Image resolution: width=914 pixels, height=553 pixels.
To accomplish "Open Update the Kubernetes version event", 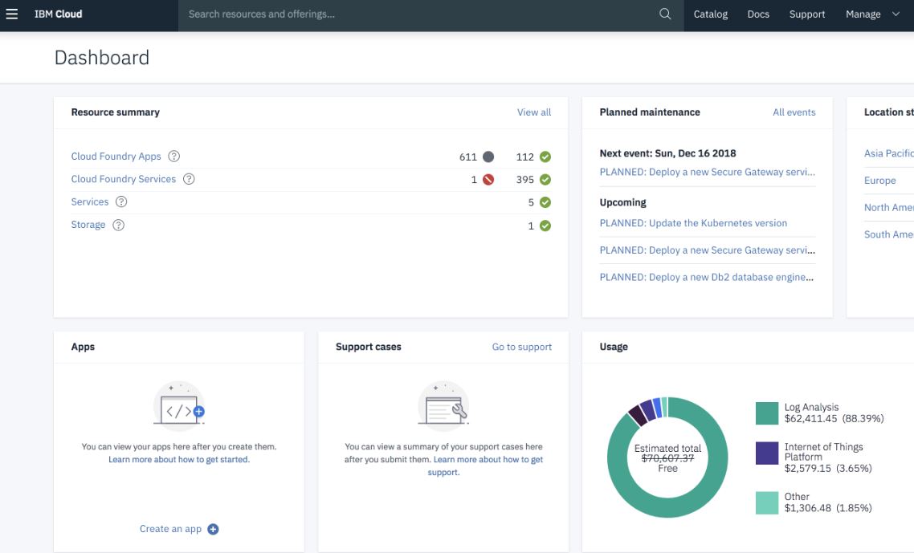I will coord(693,223).
